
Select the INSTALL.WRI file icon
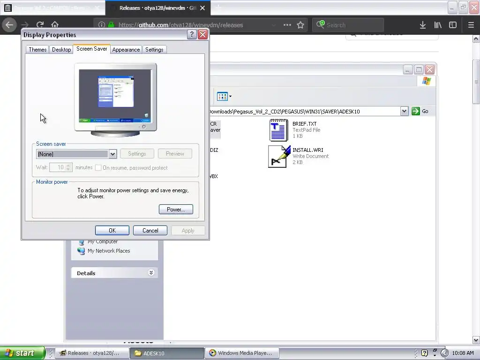click(x=279, y=157)
